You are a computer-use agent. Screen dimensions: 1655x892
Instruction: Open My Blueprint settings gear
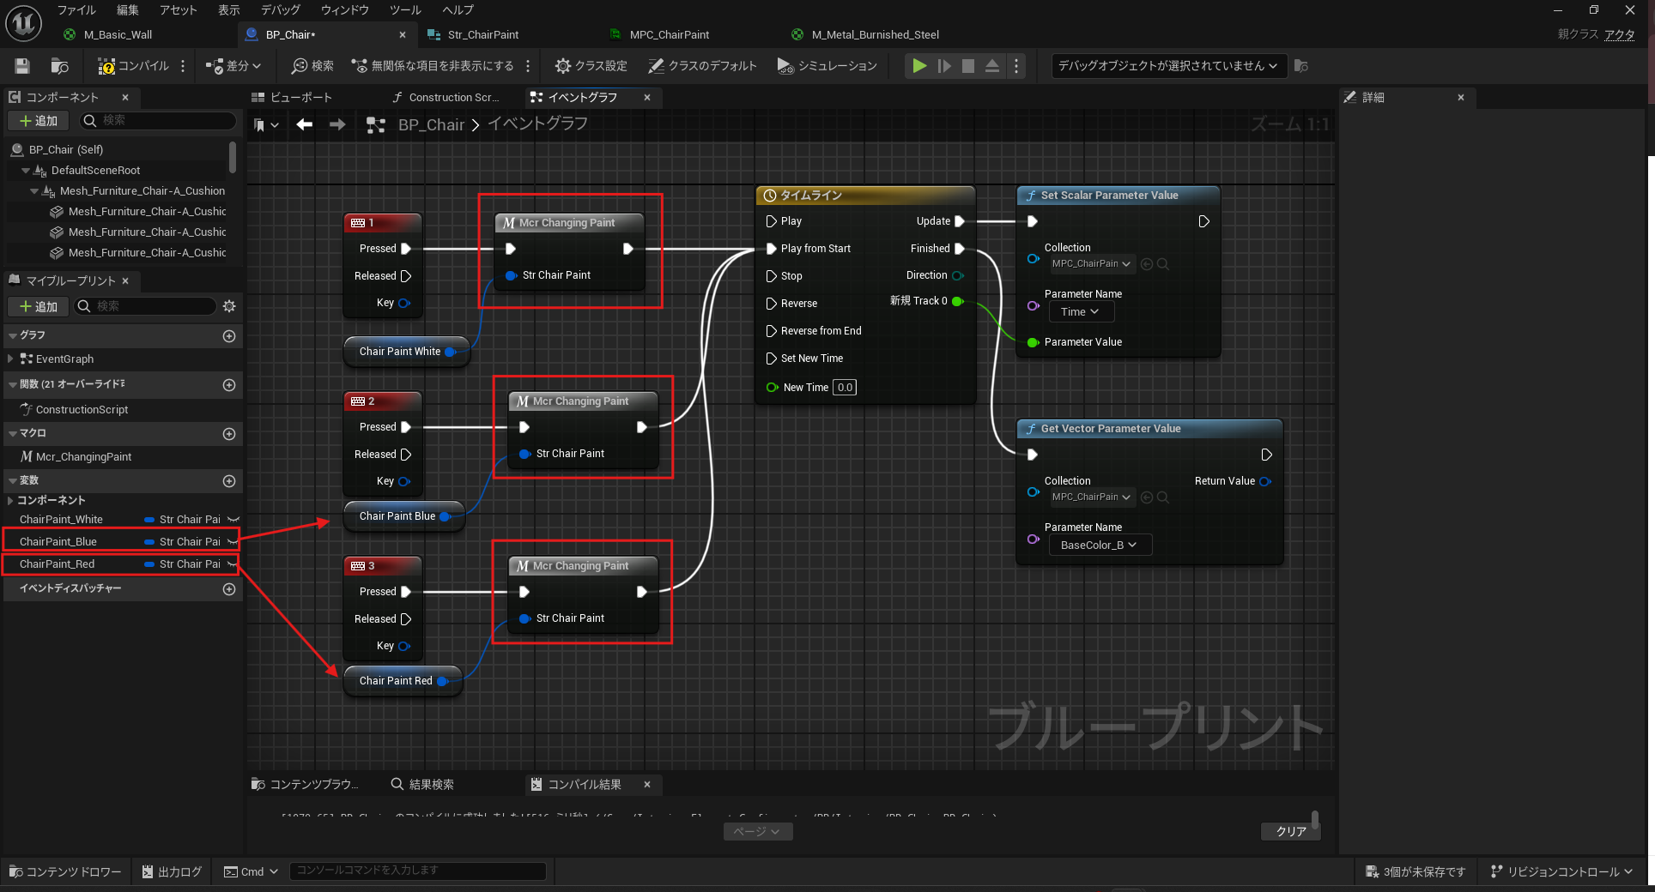[x=229, y=306]
